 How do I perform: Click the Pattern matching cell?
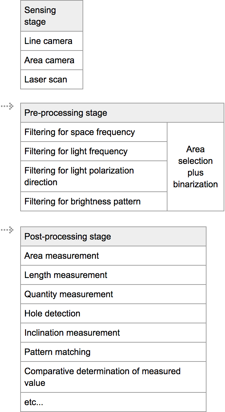coord(113,352)
